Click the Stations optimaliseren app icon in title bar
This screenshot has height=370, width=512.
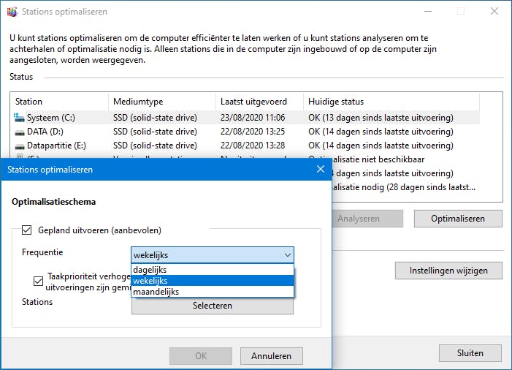point(12,12)
